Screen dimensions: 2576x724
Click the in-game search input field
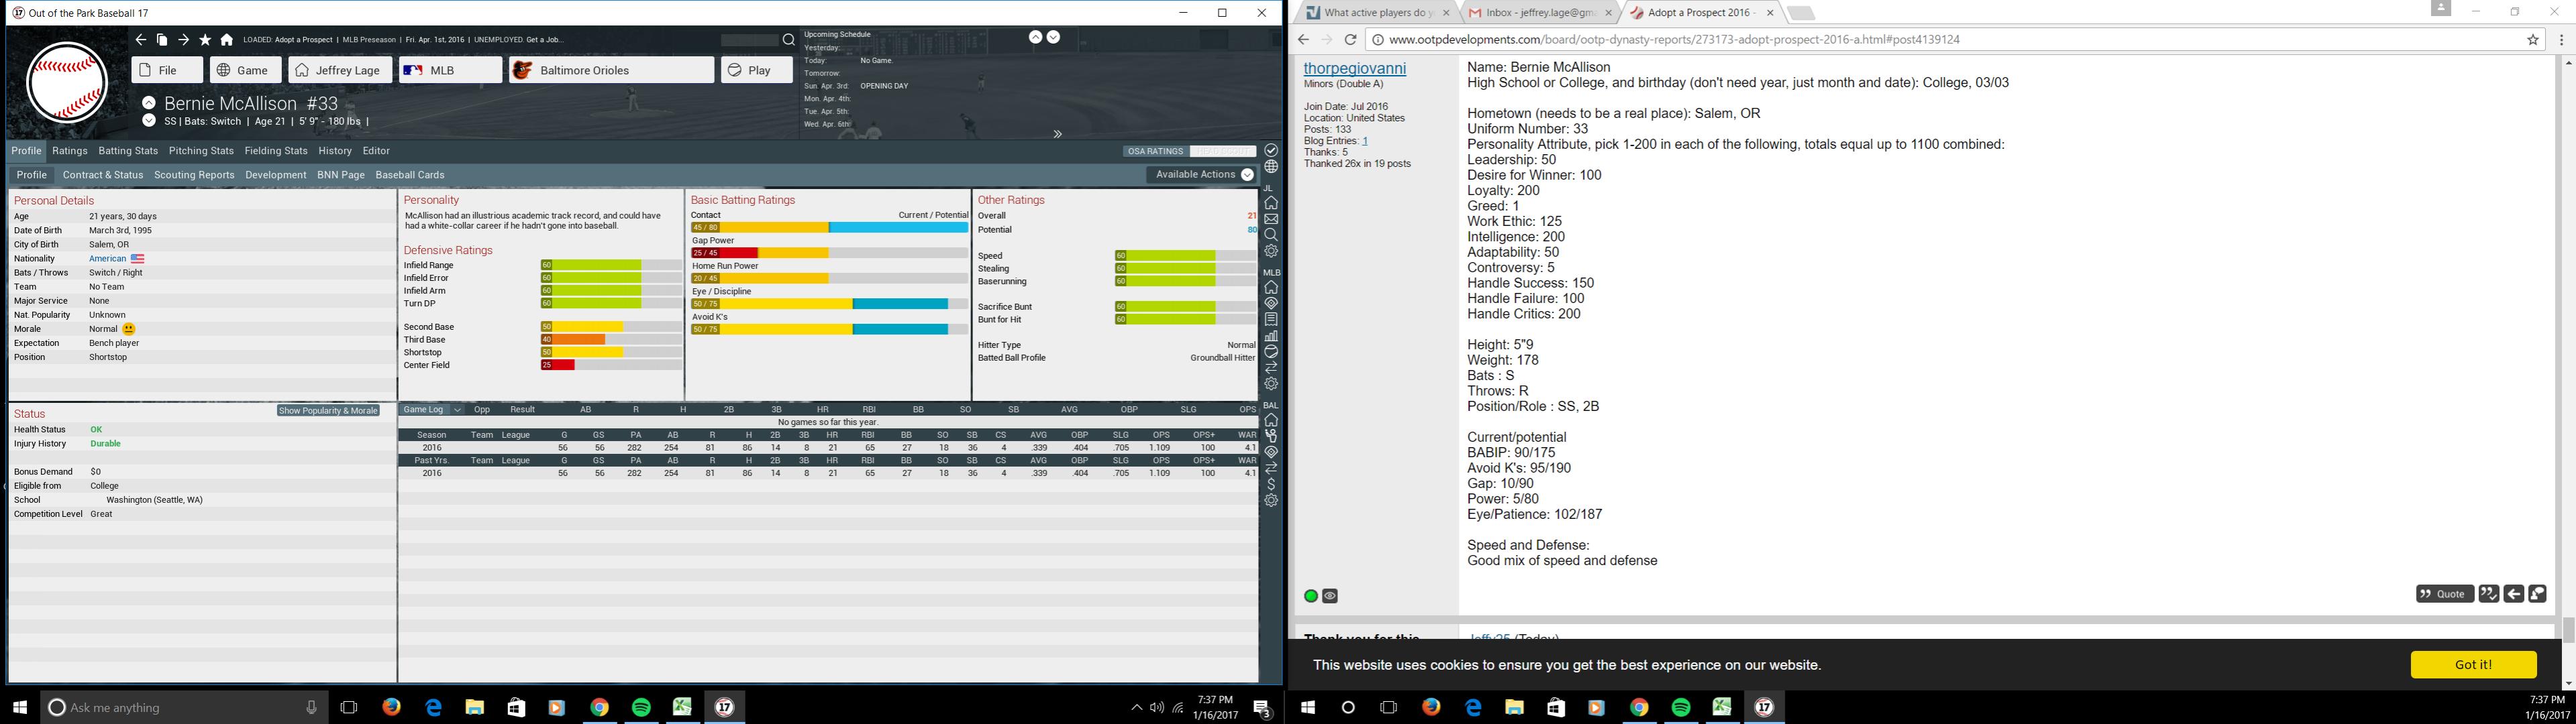click(x=749, y=40)
